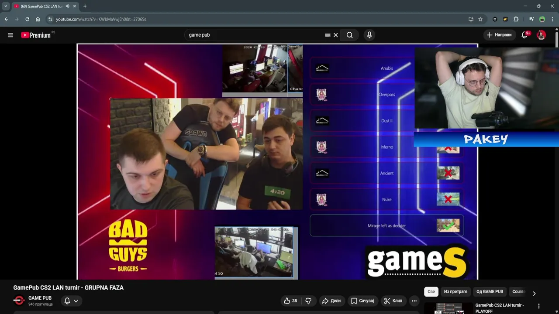Screen dimensions: 559x314
Task: Open the Extensions puzzle-piece menu
Action: [x=516, y=19]
